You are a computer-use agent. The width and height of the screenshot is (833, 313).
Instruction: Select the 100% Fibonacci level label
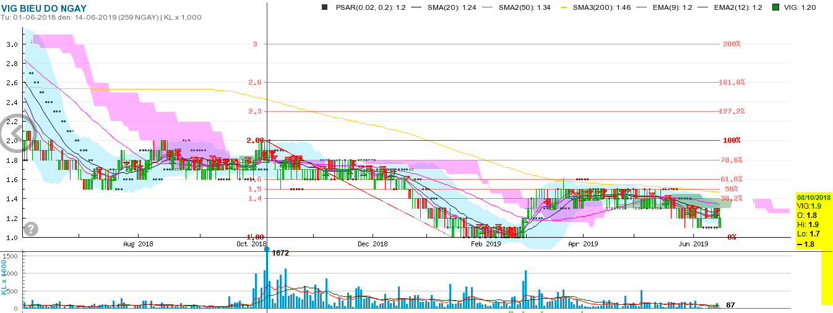[732, 140]
